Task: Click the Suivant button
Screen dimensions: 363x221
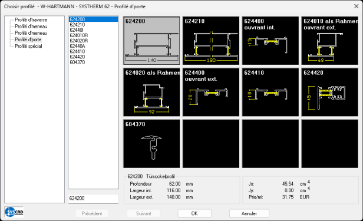Action: tap(144, 213)
